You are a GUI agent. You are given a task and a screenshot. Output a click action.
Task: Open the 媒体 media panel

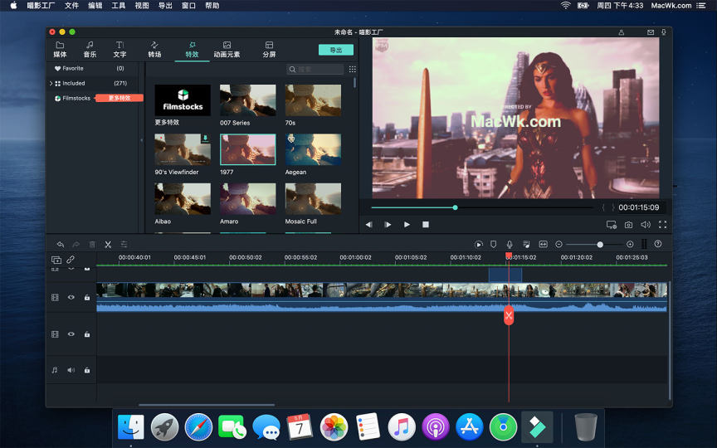60,50
